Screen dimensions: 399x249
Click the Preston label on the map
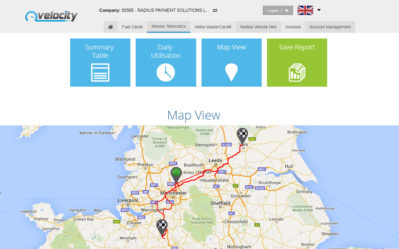(x=145, y=165)
